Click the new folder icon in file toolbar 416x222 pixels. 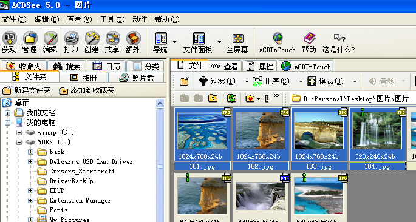184,81
